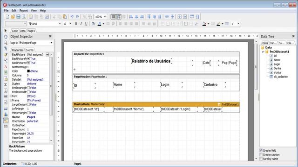This screenshot has width=298, height=167.
Task: Click the New report icon
Action: 7,17
